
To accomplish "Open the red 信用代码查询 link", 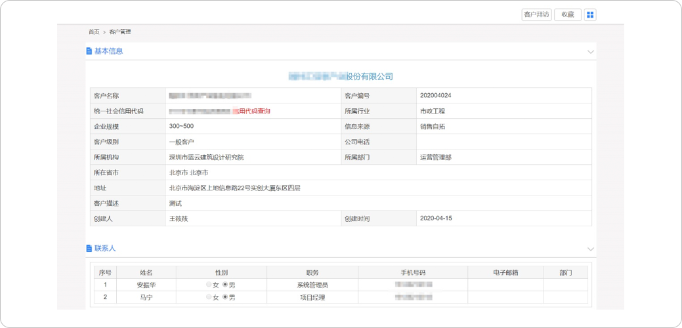I will pos(251,112).
